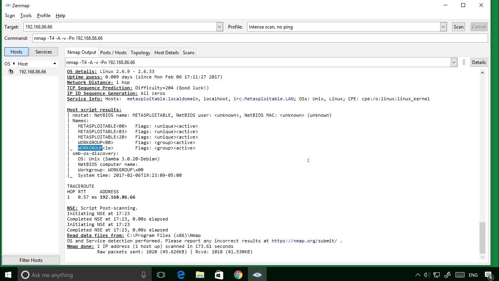The height and width of the screenshot is (281, 499).
Task: Click the irc.Metasploitable.LAN hostname link
Action: coord(264,99)
